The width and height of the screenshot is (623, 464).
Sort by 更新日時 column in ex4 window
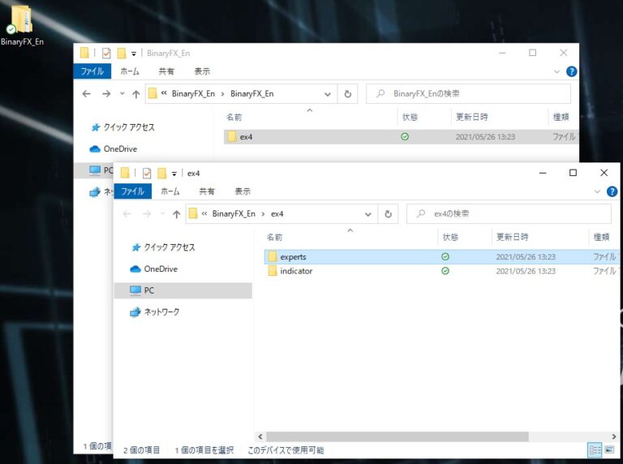pos(512,237)
